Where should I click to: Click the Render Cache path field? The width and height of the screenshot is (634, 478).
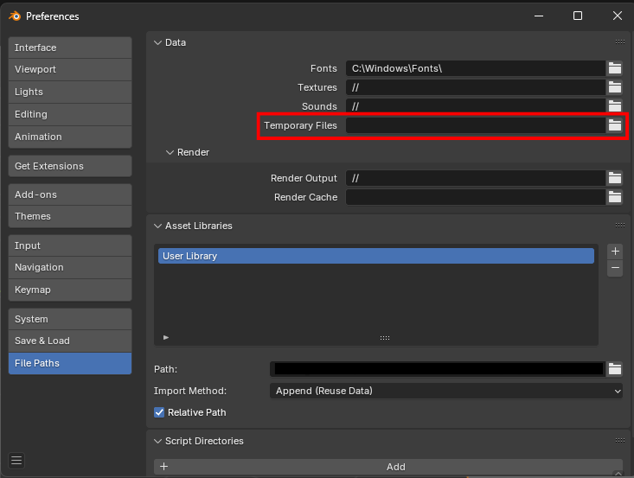pyautogui.click(x=476, y=197)
